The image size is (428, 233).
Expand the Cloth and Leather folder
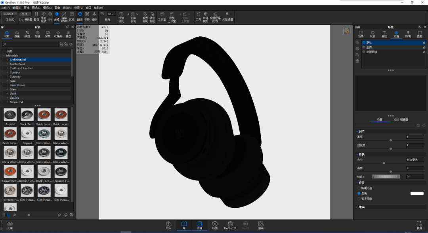tap(8, 68)
